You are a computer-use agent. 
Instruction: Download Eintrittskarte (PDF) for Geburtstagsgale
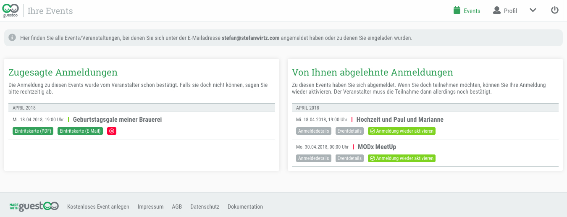pyautogui.click(x=33, y=131)
